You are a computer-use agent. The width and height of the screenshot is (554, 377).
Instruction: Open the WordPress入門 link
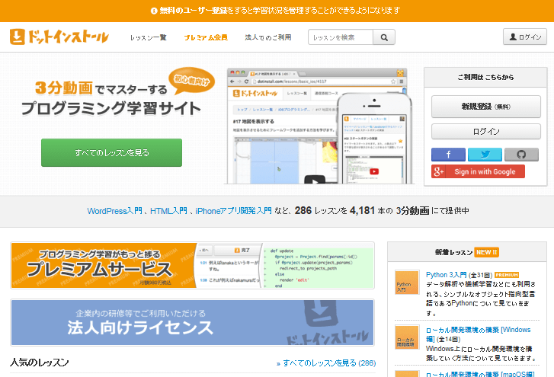(115, 211)
